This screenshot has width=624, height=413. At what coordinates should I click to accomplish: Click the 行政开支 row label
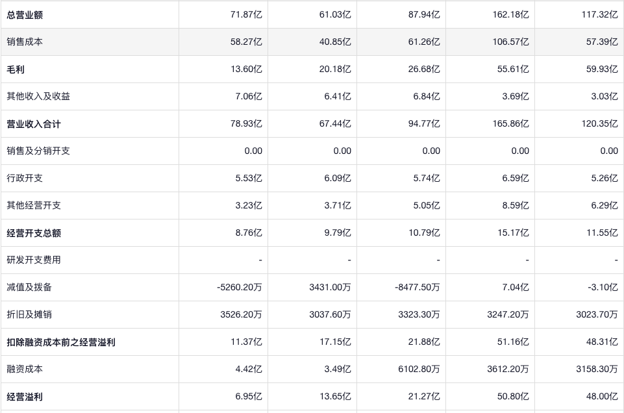pyautogui.click(x=25, y=178)
